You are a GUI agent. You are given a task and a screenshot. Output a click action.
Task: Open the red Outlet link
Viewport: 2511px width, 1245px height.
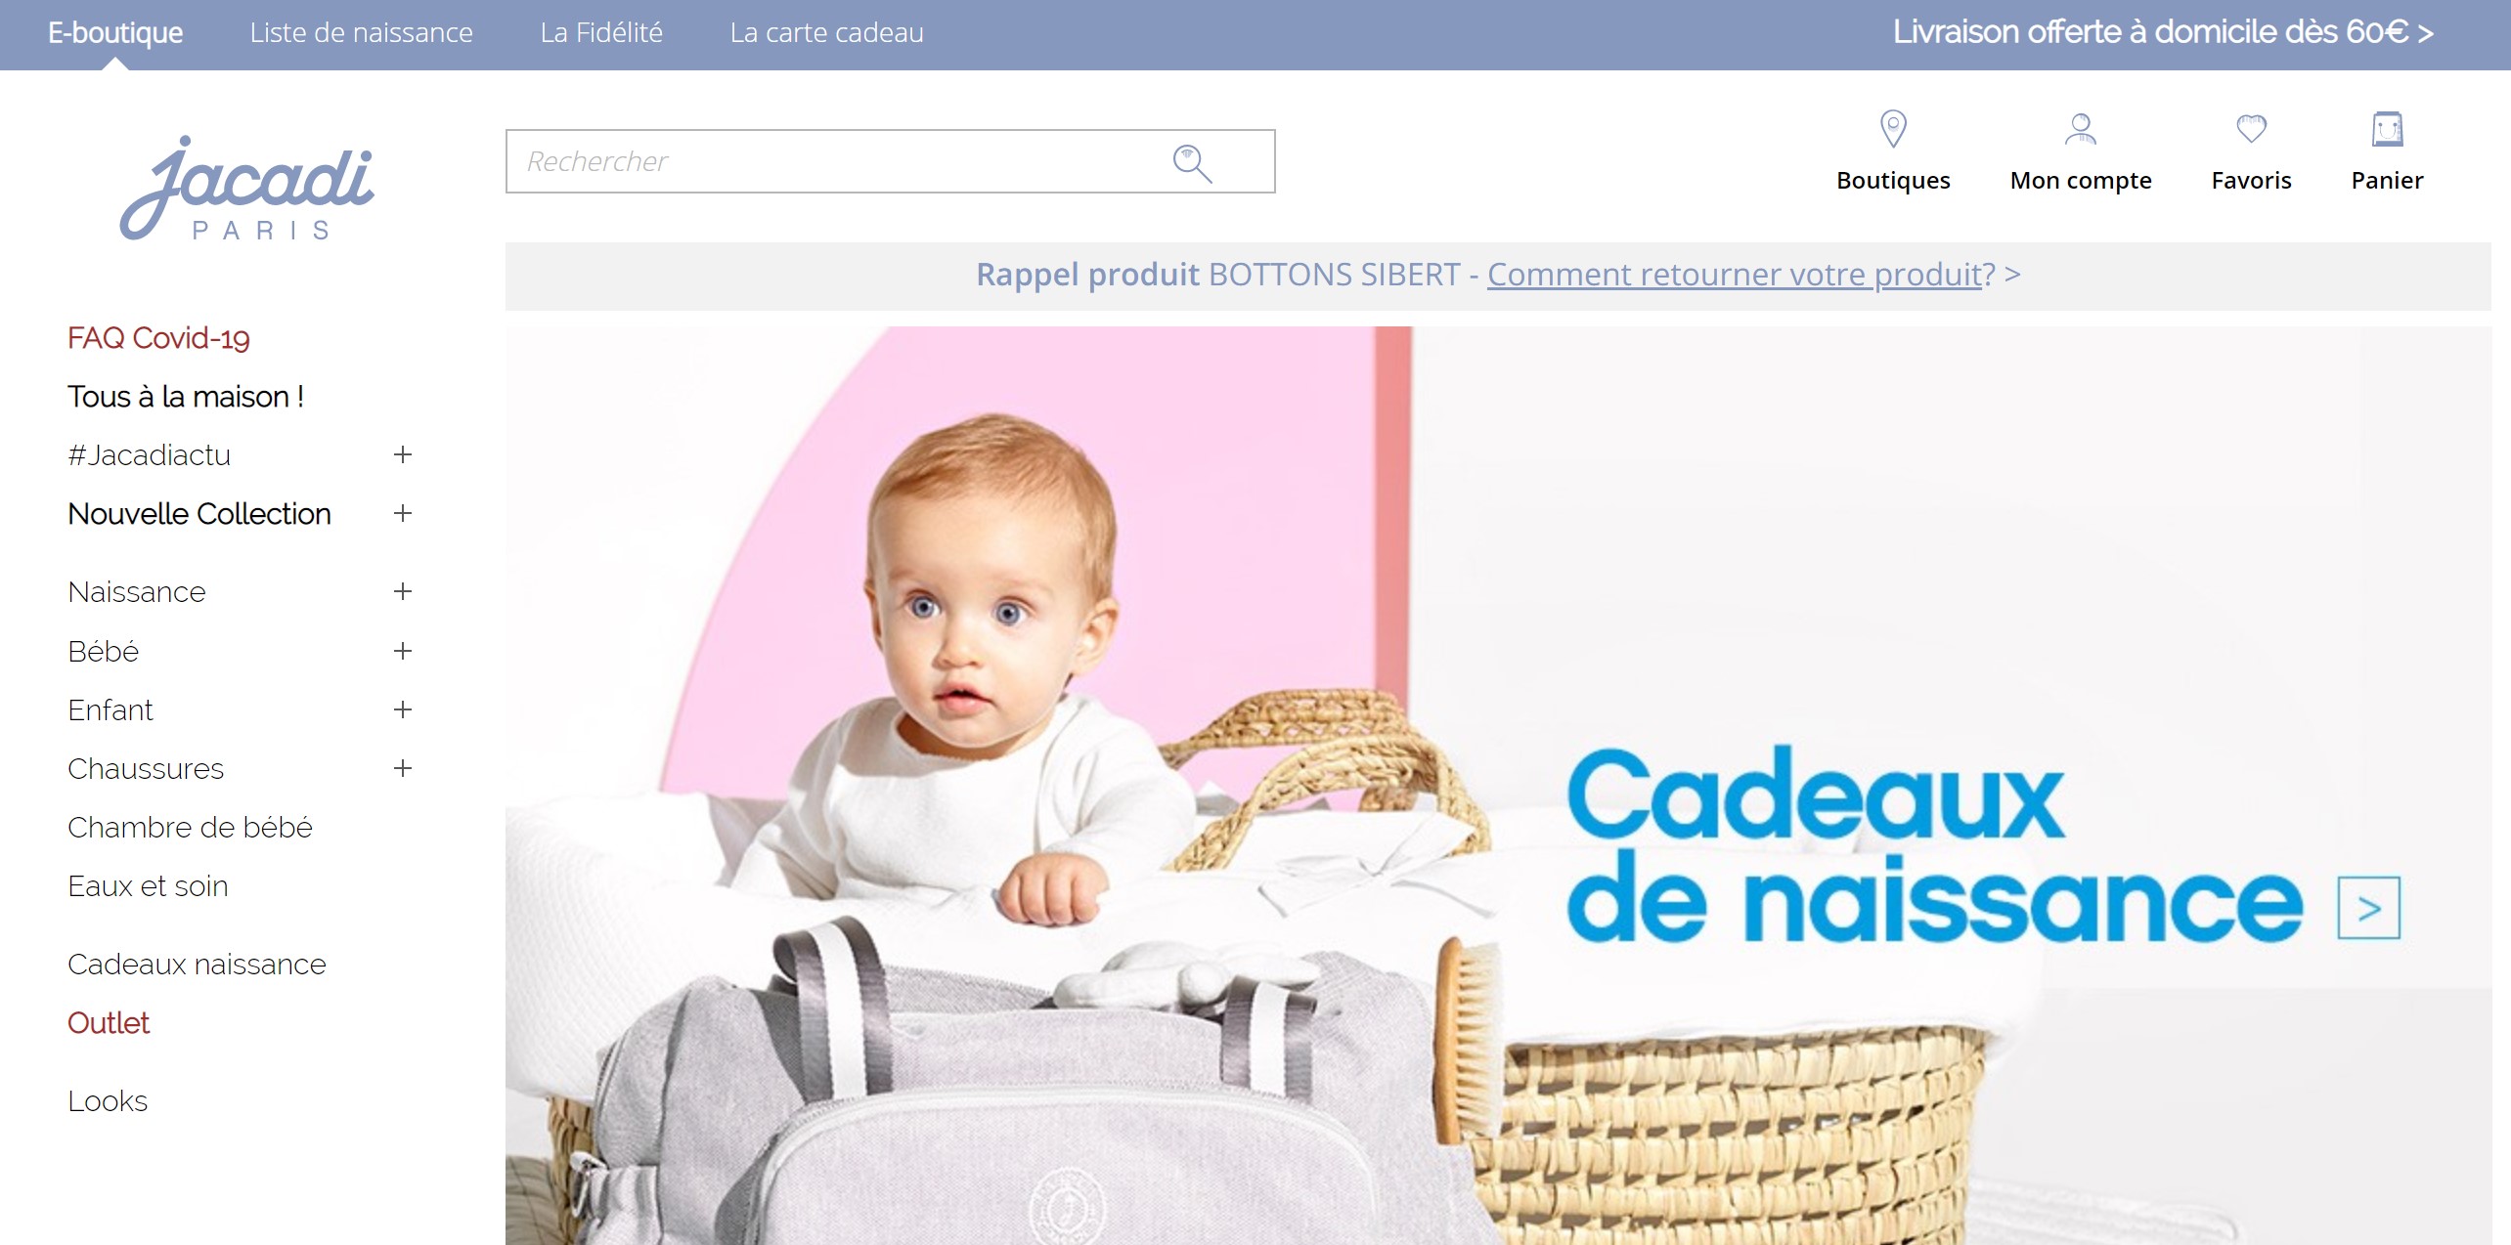pyautogui.click(x=108, y=1022)
